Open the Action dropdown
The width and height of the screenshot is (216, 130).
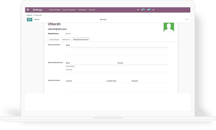pos(103,20)
